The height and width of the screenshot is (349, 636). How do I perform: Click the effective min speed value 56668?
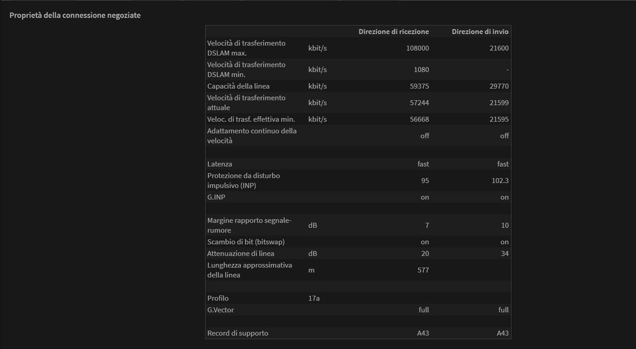point(419,119)
